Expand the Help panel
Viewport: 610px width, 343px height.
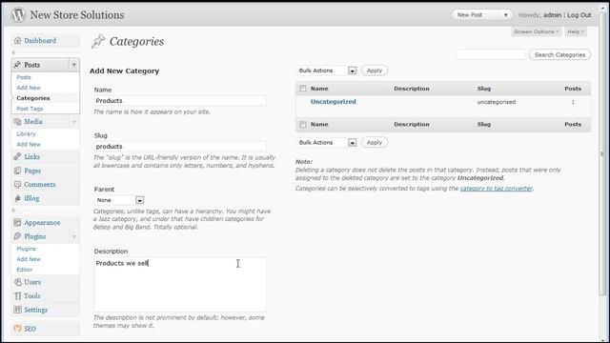pyautogui.click(x=576, y=31)
